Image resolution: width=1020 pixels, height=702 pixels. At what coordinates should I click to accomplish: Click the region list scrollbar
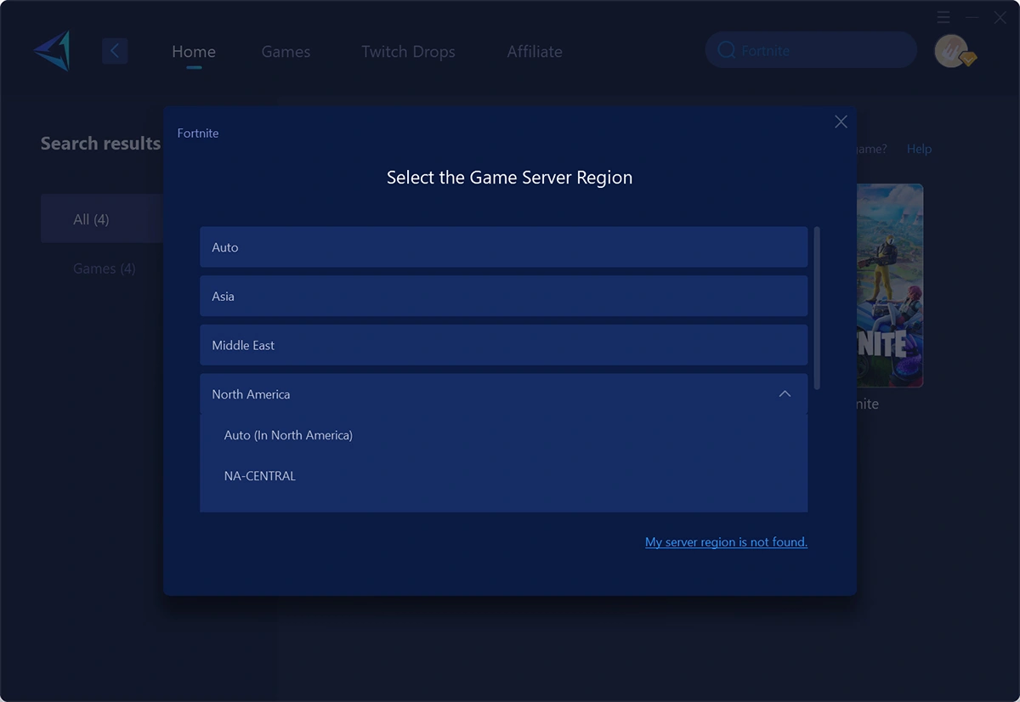click(817, 308)
